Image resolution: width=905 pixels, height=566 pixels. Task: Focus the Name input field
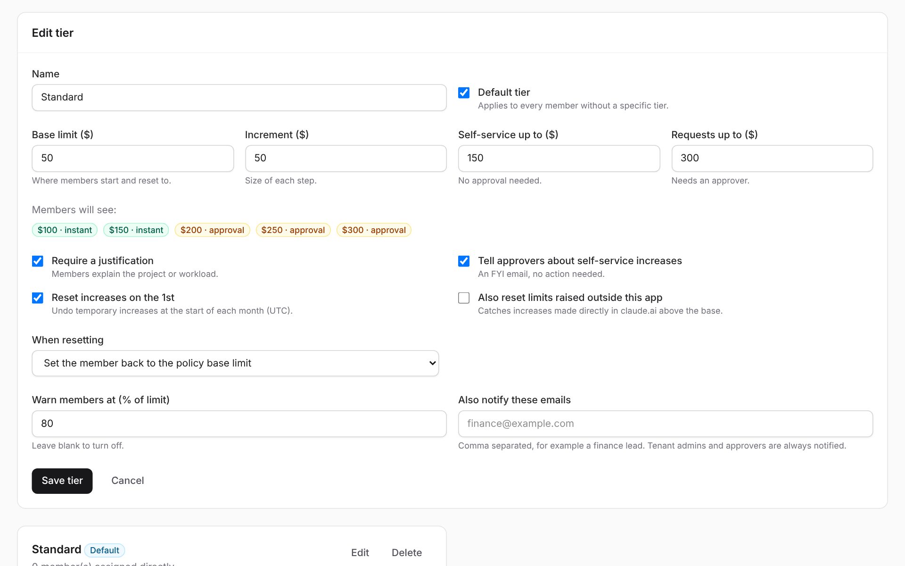point(239,98)
